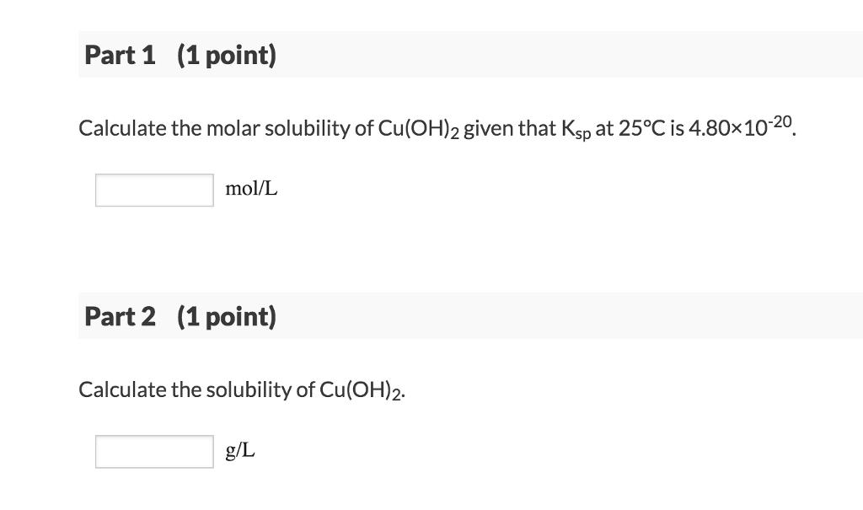Click inside the second empty answer field
Image resolution: width=863 pixels, height=510 pixels.
(153, 451)
